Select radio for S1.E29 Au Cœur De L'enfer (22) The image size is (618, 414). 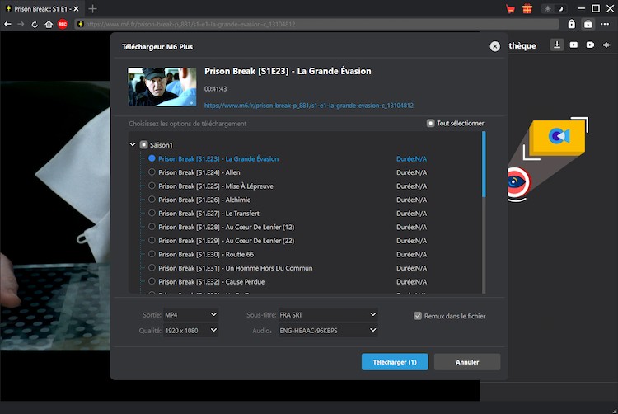coord(152,241)
